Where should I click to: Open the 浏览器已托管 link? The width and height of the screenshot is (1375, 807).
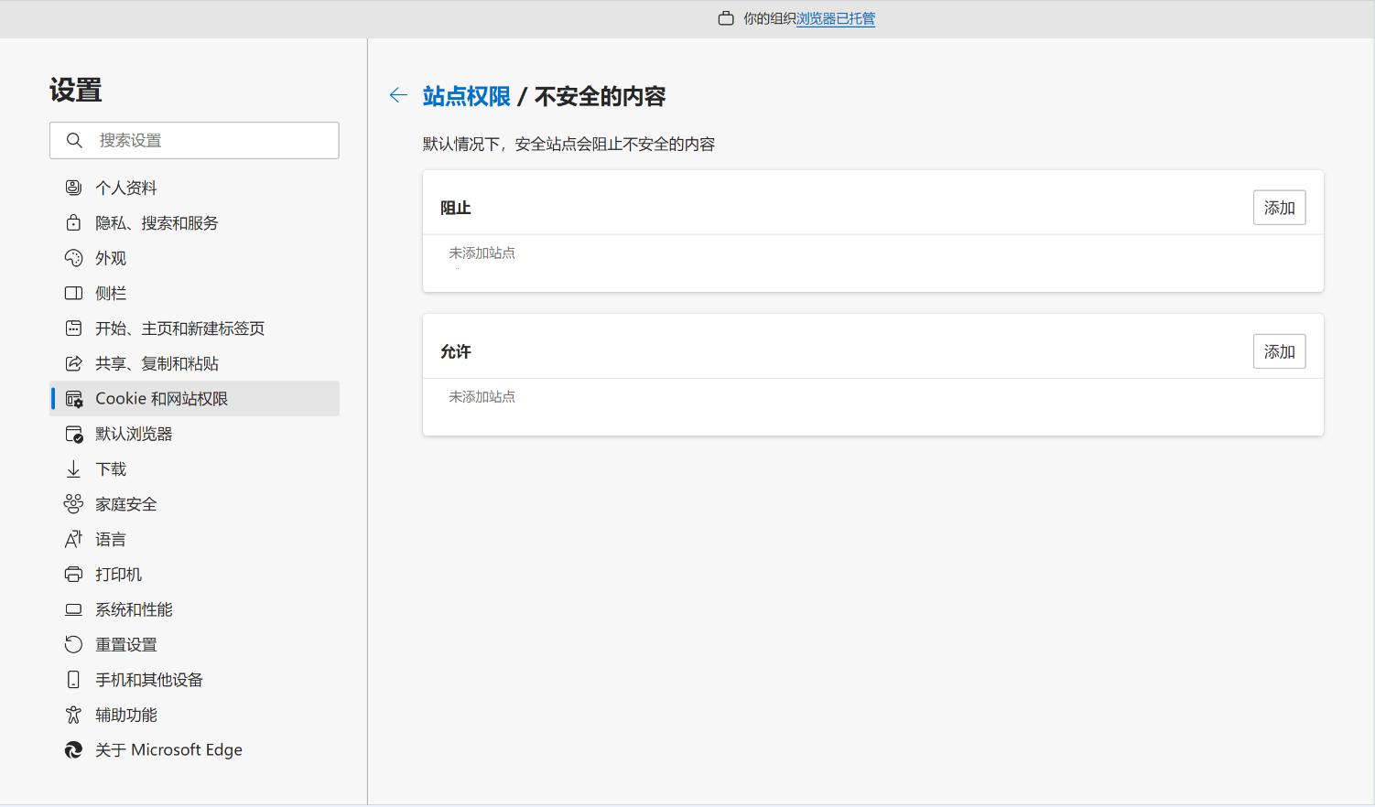[836, 18]
